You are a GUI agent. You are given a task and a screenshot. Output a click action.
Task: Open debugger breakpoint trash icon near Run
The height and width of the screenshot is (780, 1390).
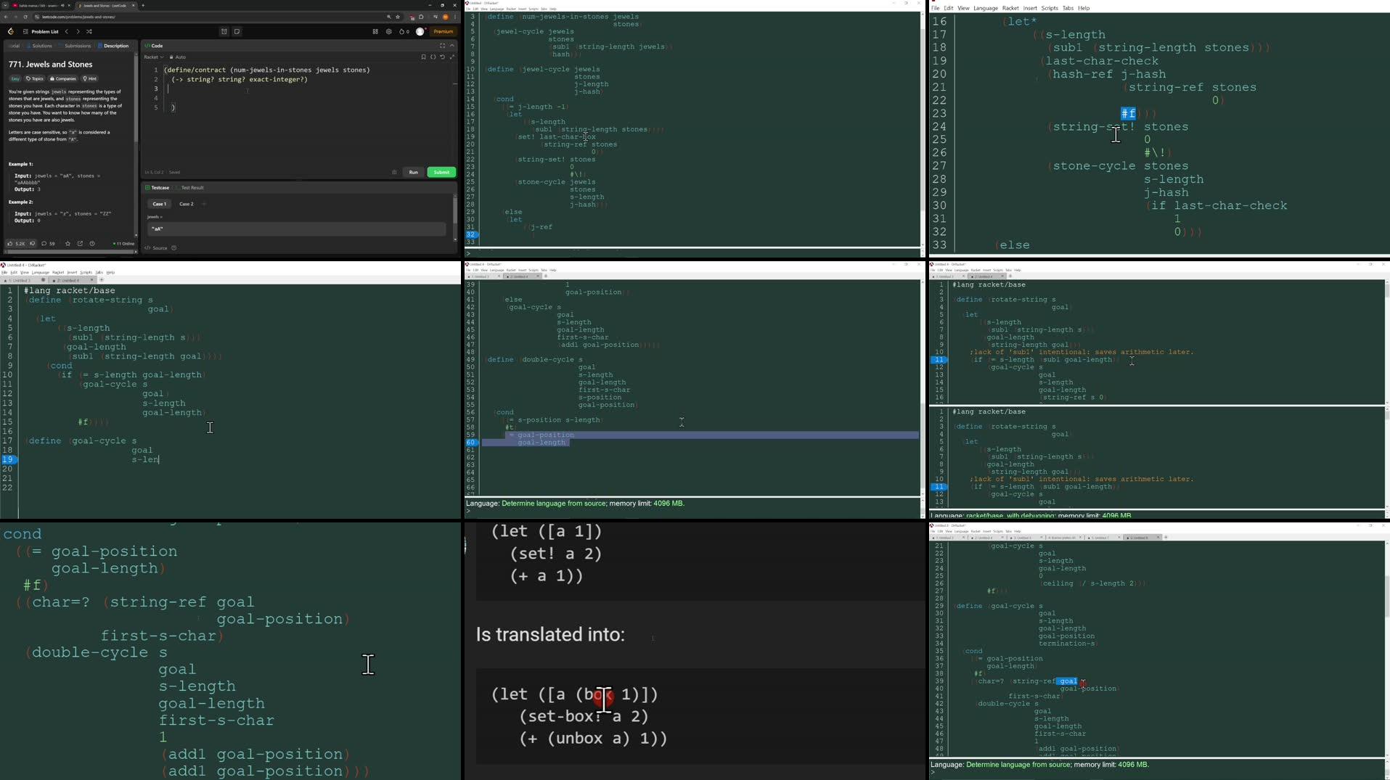(x=394, y=172)
